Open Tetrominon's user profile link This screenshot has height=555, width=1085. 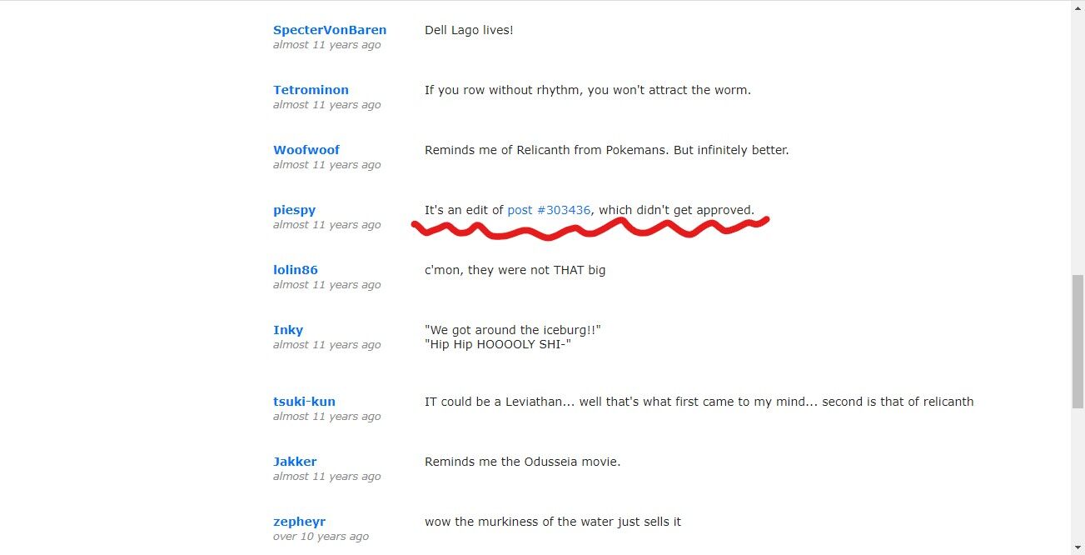(x=311, y=90)
